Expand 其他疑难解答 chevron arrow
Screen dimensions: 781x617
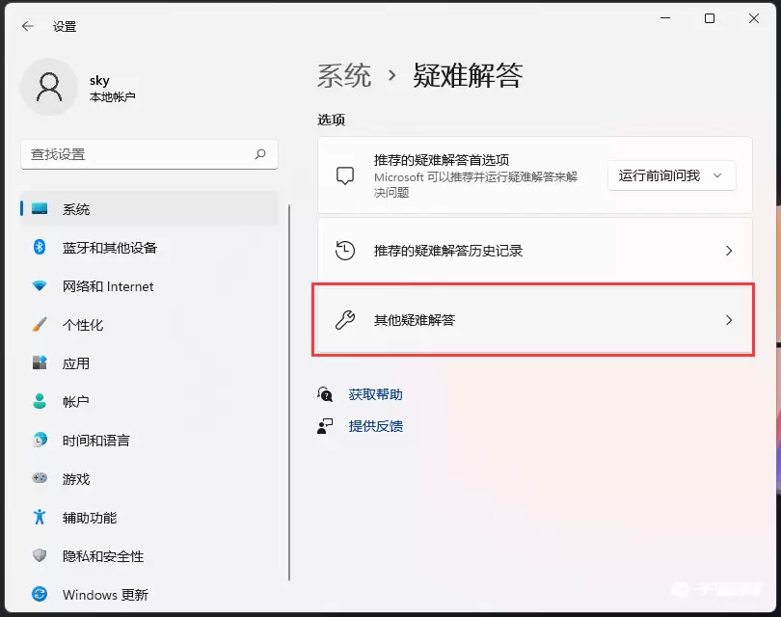[729, 320]
